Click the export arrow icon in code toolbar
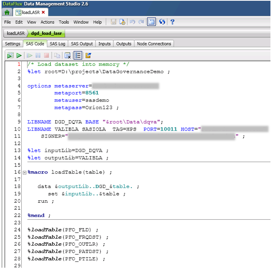This screenshot has width=272, height=270. point(88,55)
